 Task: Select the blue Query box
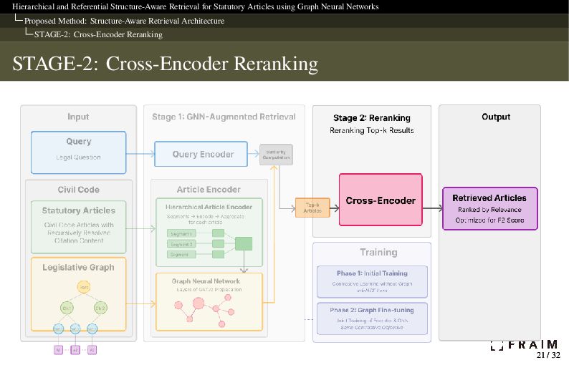point(78,152)
